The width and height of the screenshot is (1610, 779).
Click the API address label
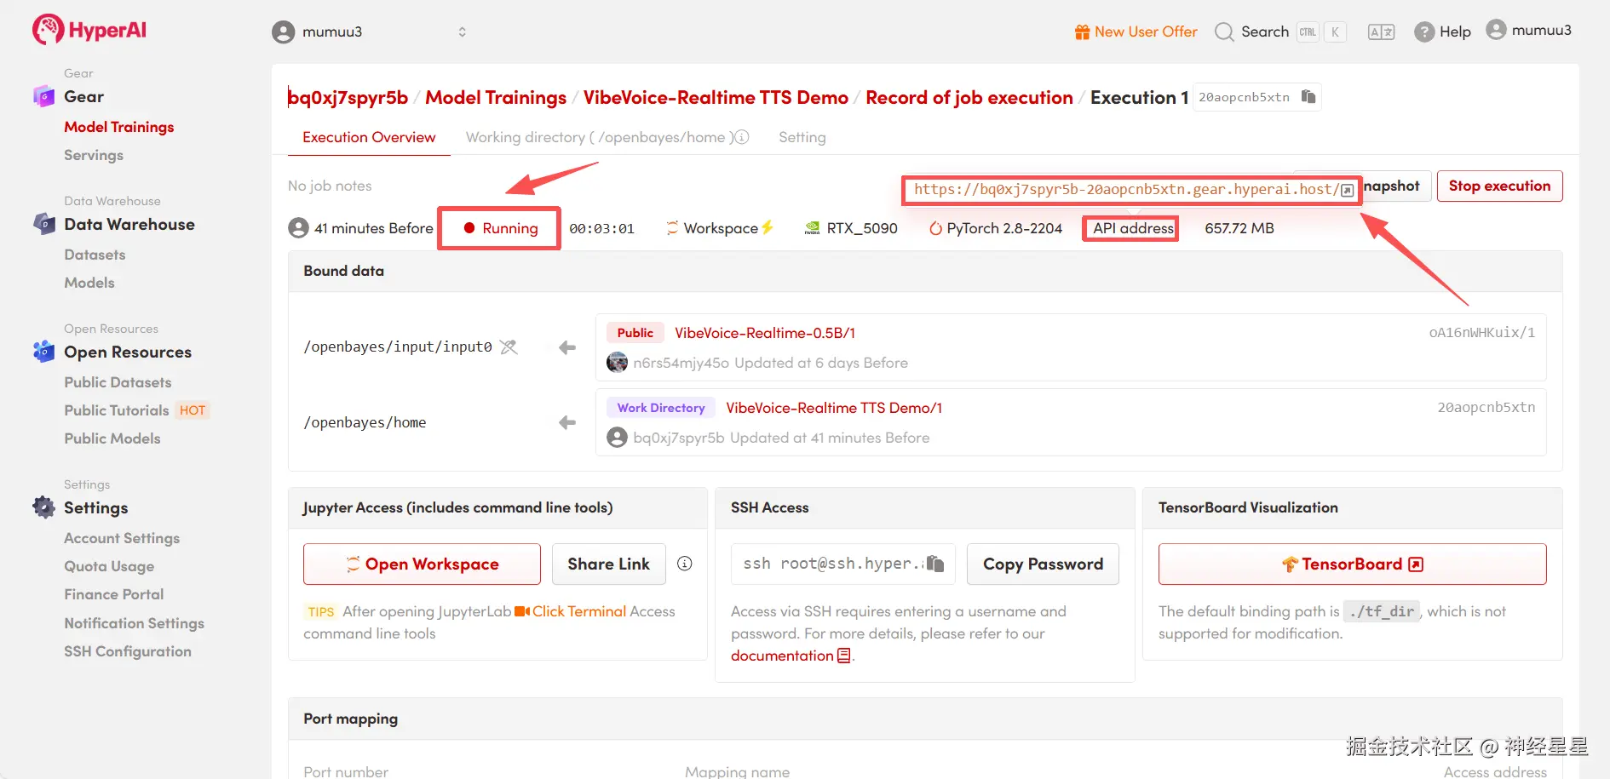tap(1133, 228)
